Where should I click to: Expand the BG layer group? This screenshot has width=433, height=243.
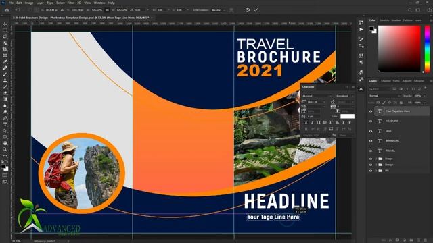click(x=376, y=171)
